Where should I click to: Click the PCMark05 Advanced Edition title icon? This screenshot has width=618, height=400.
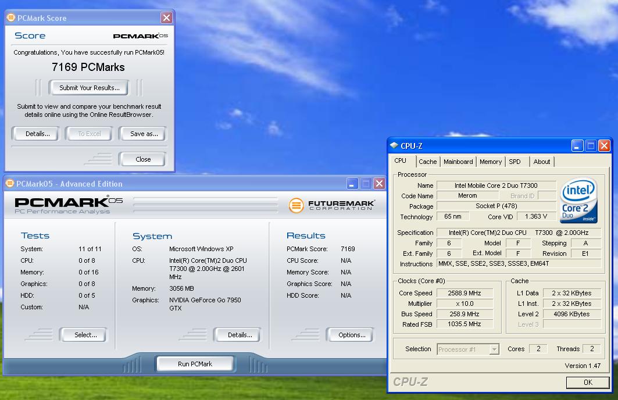[x=10, y=183]
